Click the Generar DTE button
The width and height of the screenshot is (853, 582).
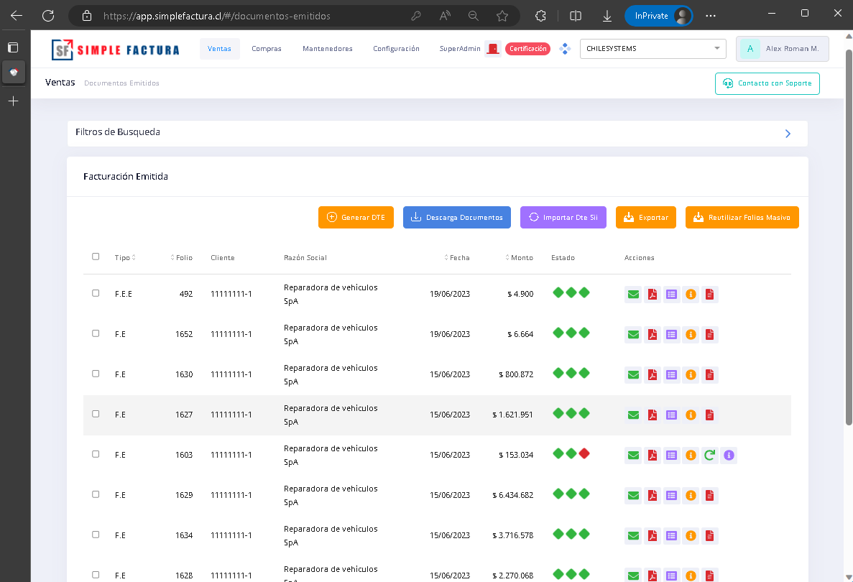point(356,217)
